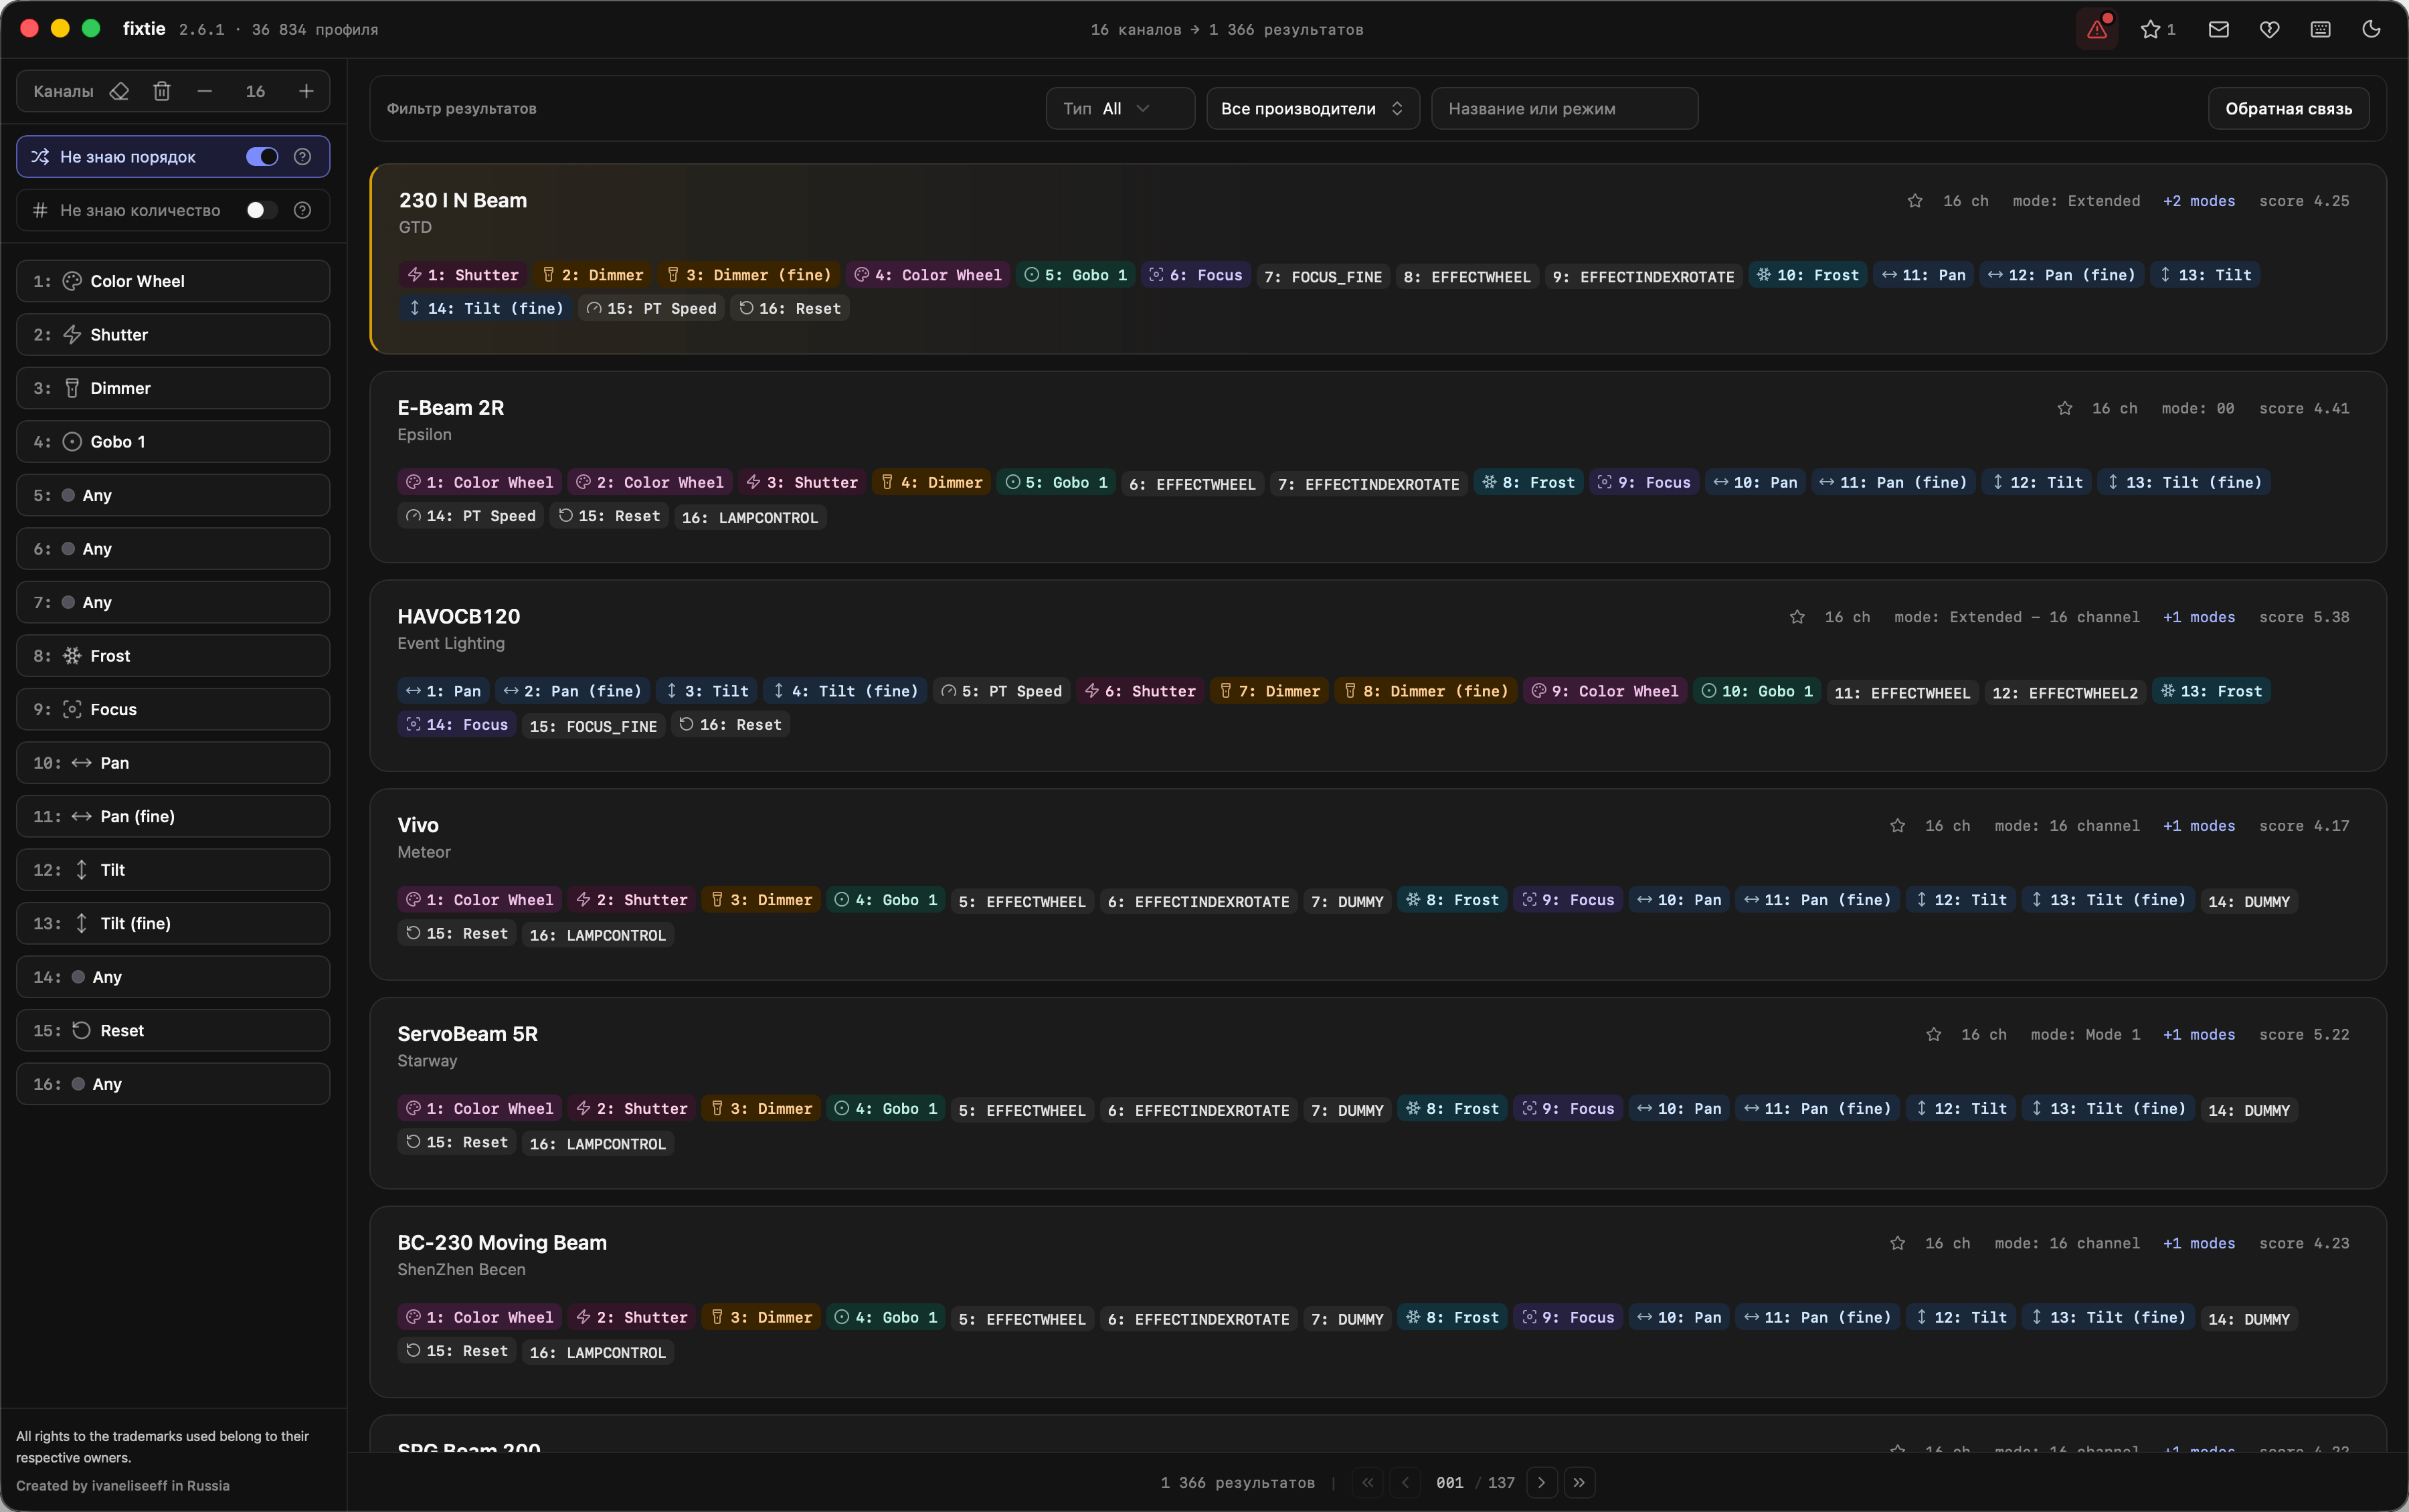
Task: Open channel 4 Gobo 1 selector
Action: tap(173, 442)
